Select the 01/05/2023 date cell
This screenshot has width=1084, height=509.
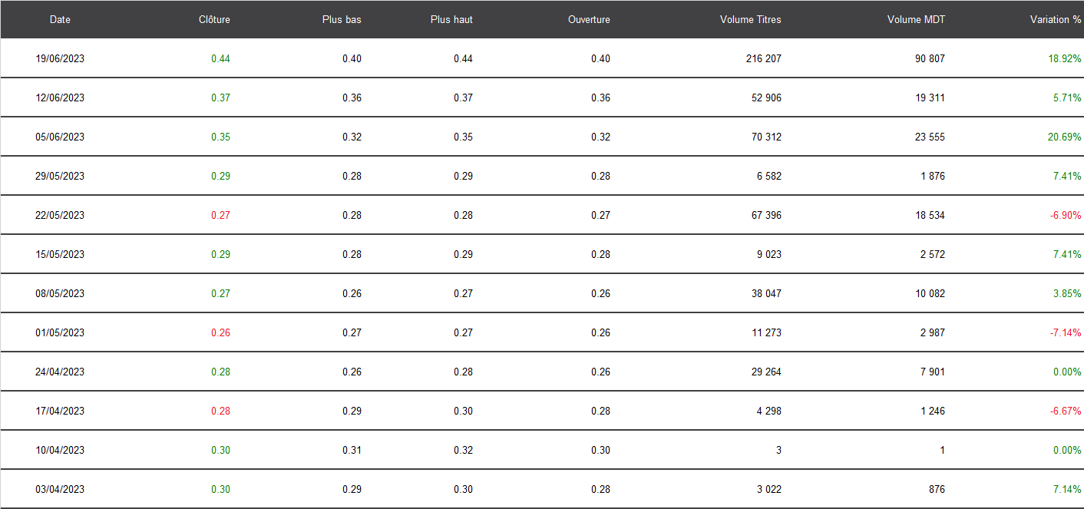click(60, 332)
